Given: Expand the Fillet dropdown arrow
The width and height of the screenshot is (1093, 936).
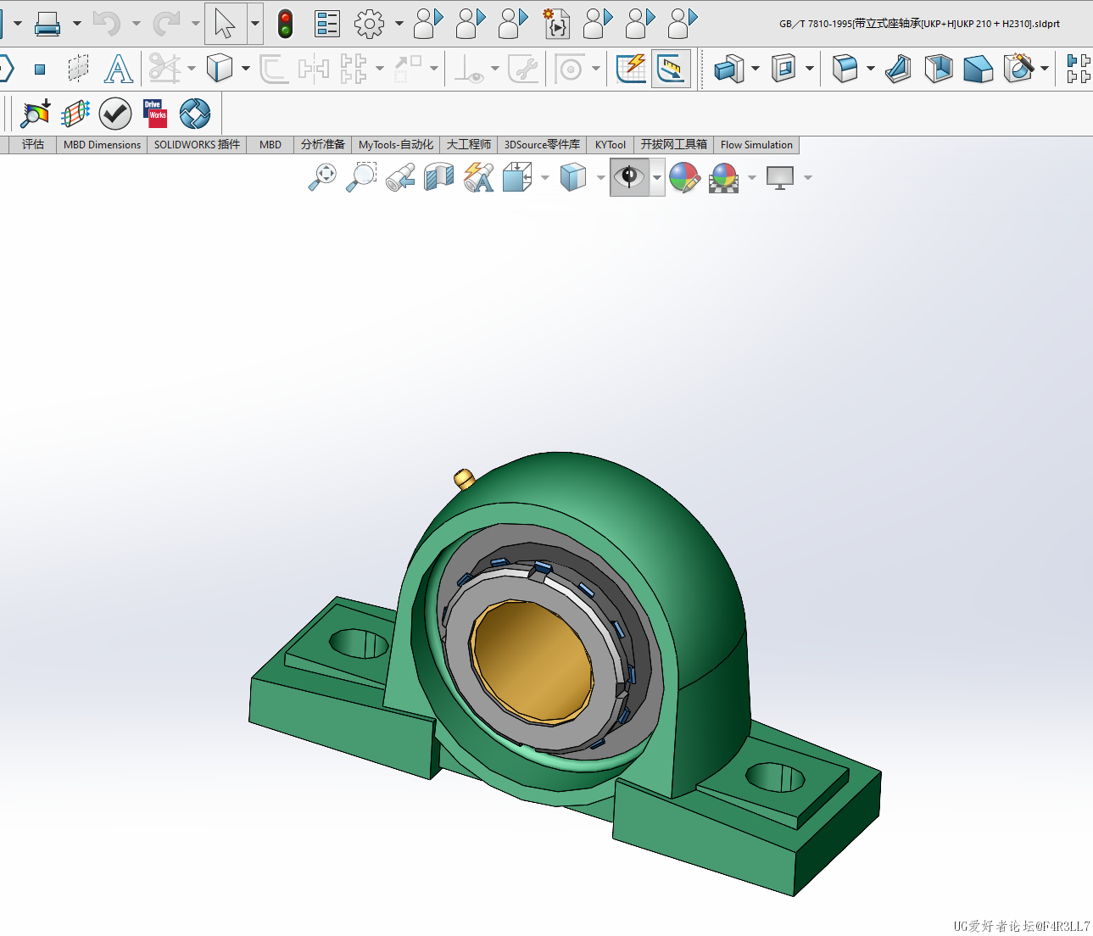Looking at the screenshot, I should click(x=871, y=69).
